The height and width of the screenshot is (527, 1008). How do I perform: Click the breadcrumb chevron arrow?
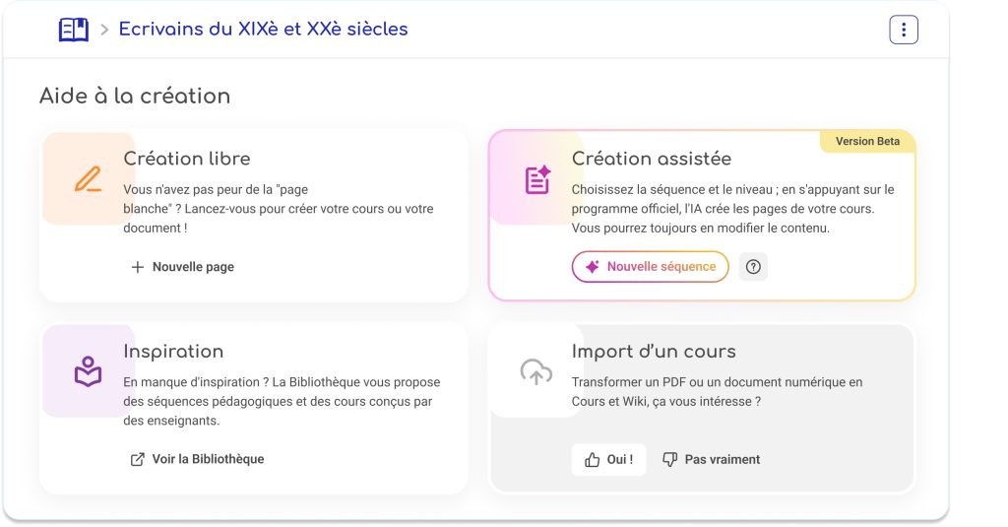tap(104, 30)
